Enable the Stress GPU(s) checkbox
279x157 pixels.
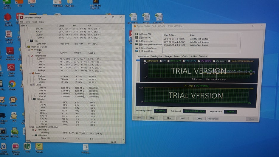140,51
